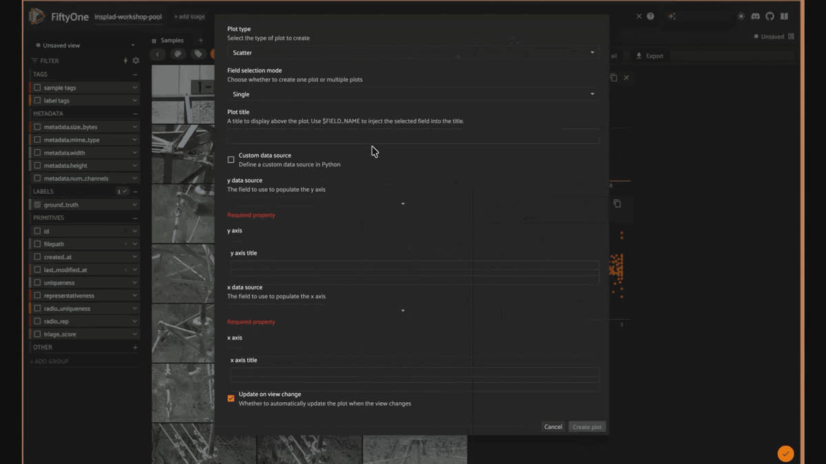Screen dimensions: 826x464
Task: Open the color scheme palette icon
Action: 178,54
